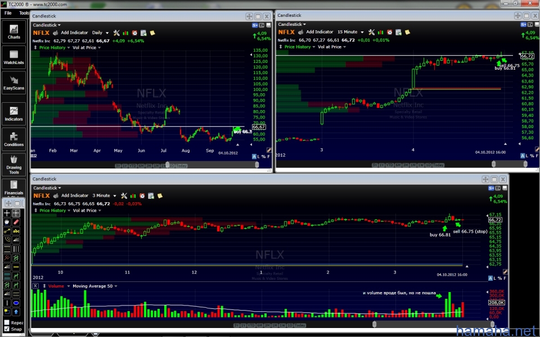This screenshot has width=540, height=337.
Task: Click the 6M range tab in 3 Minute chart
Action: [x=260, y=325]
